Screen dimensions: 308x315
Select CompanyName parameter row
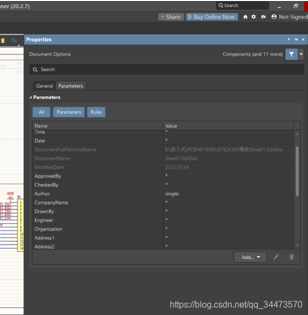(163, 203)
